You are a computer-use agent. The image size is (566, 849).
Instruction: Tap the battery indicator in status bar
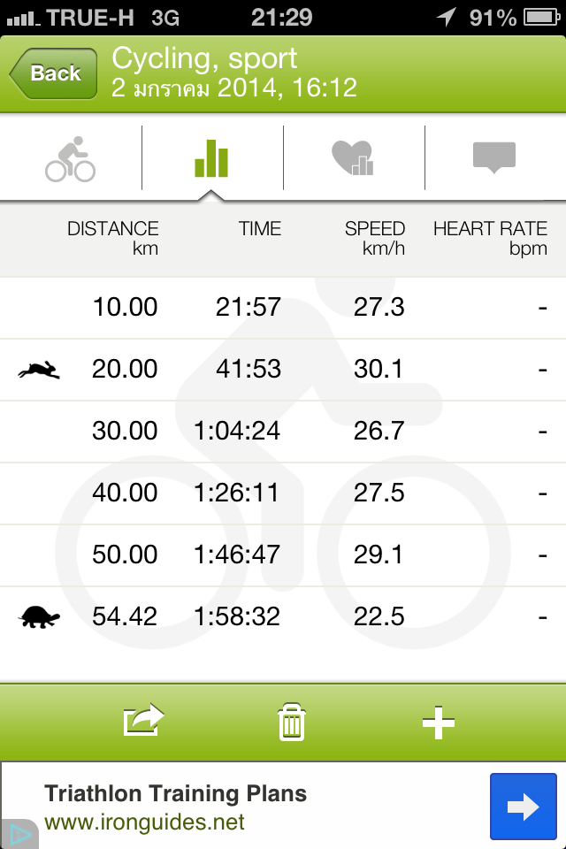[x=541, y=18]
